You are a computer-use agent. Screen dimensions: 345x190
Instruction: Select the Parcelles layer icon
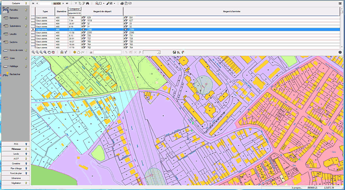6,10
